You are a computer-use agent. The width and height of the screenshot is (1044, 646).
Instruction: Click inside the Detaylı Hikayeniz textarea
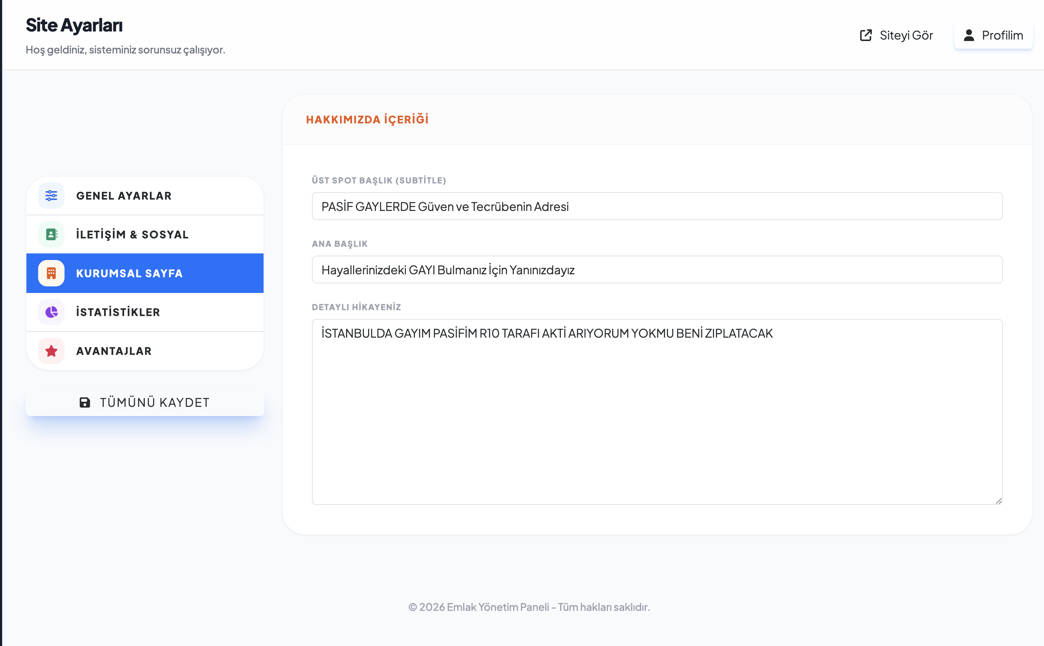coord(657,412)
